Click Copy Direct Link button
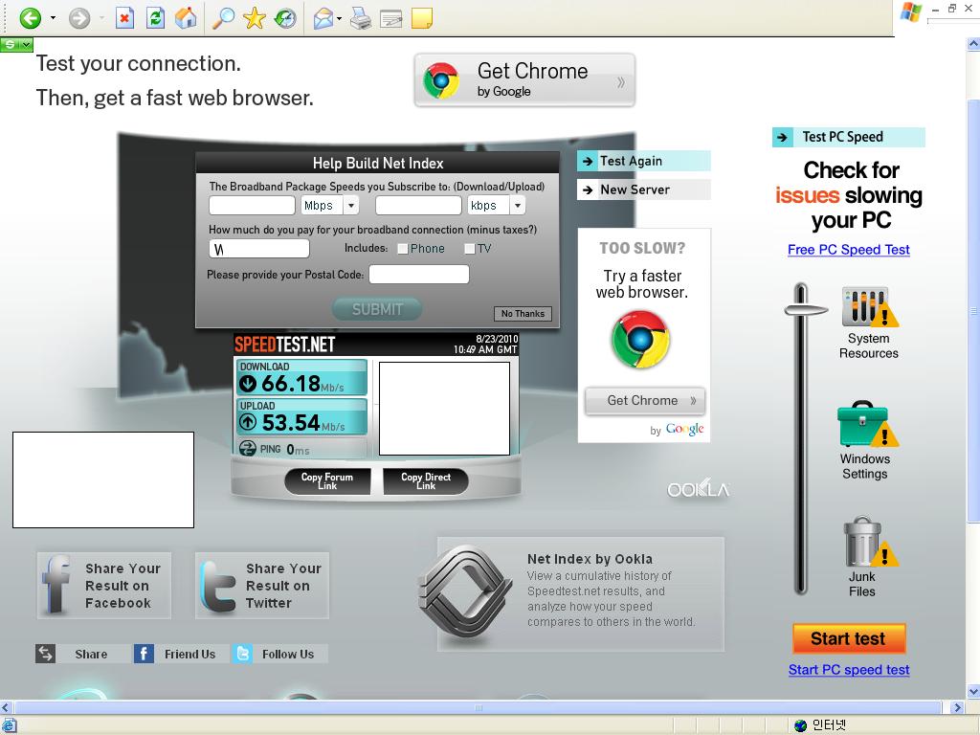This screenshot has width=980, height=735. coord(426,480)
